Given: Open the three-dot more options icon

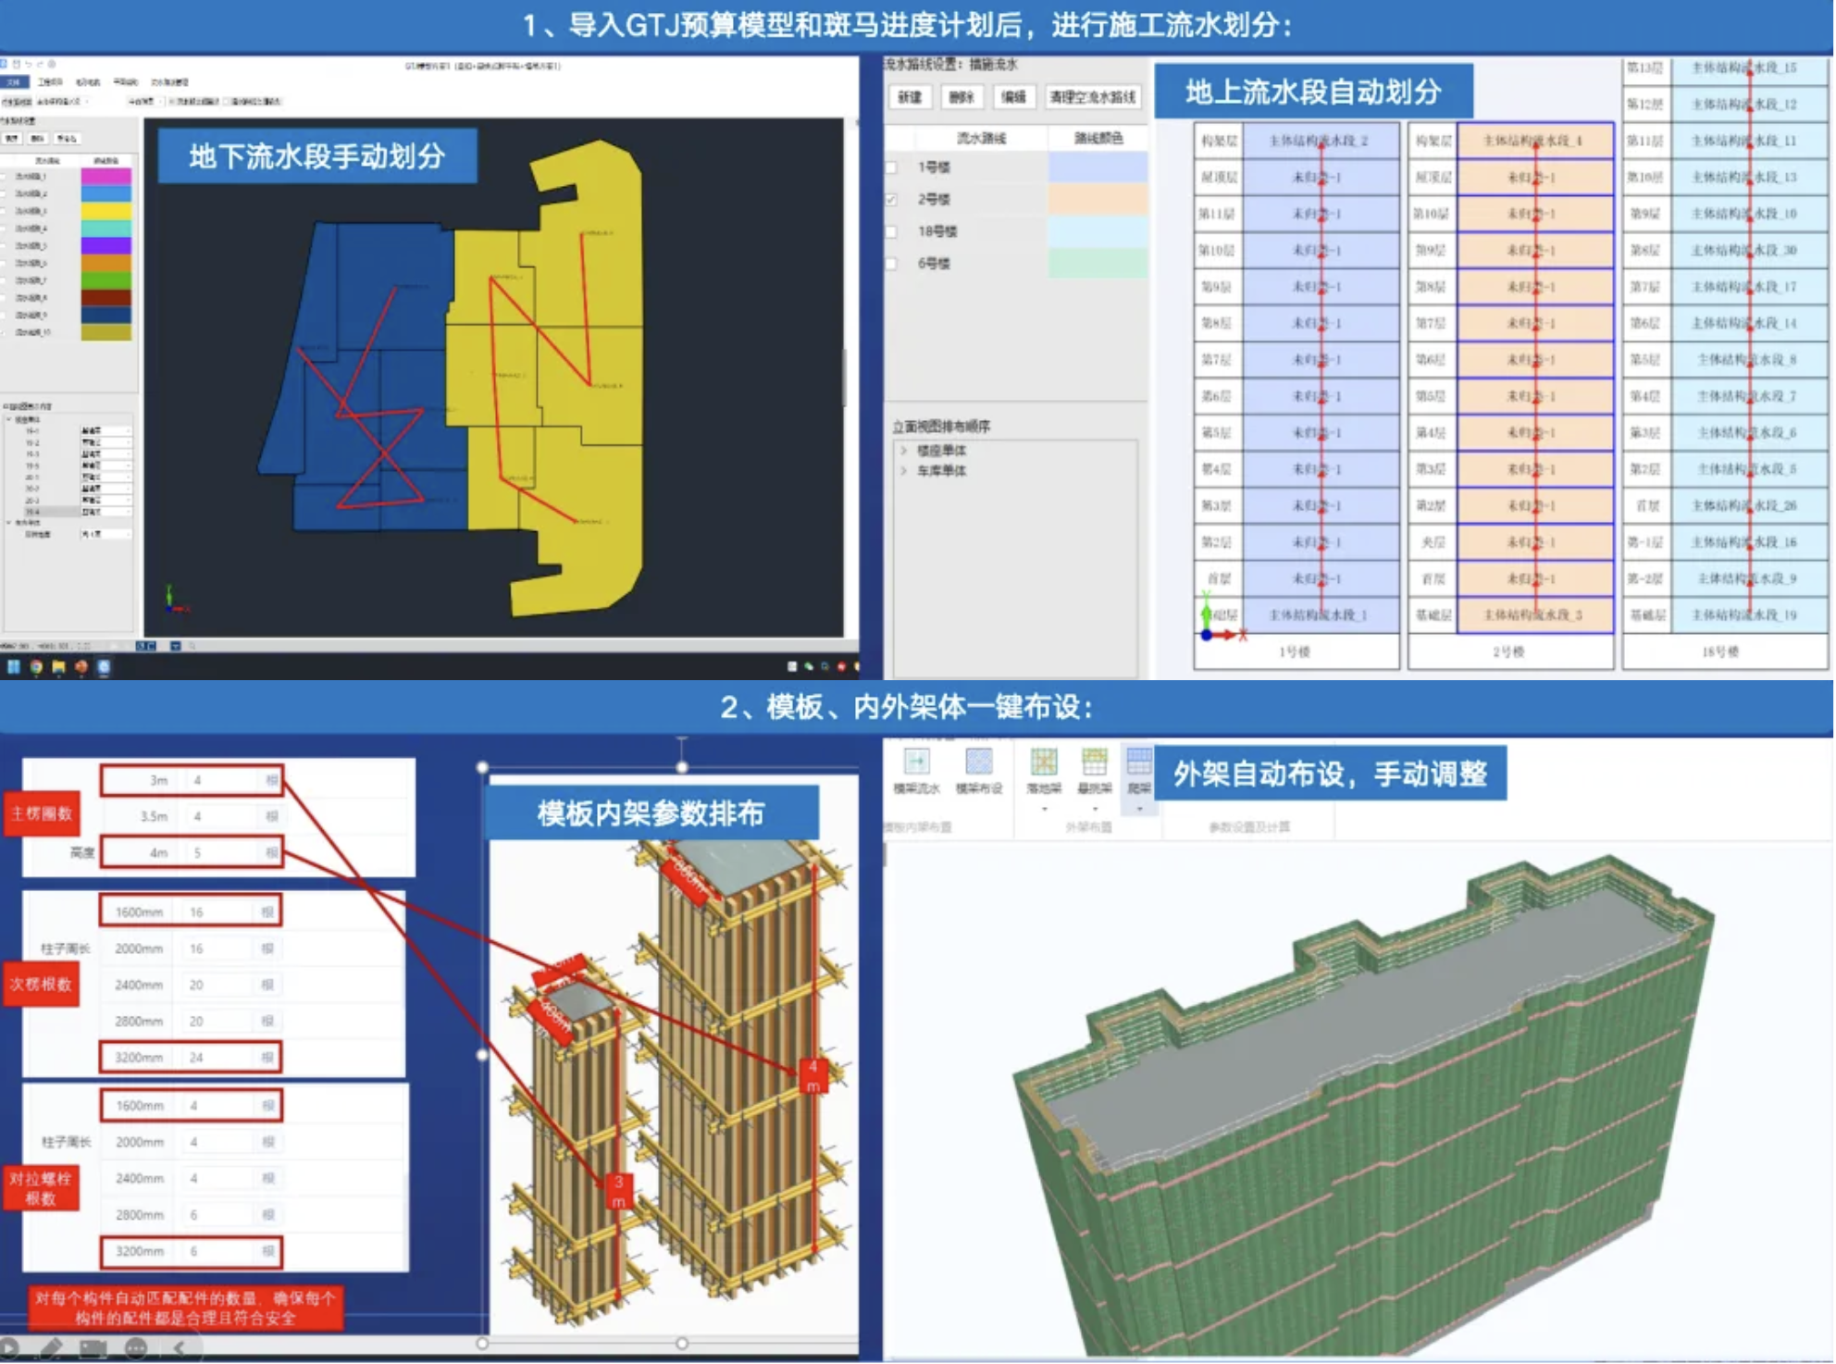Looking at the screenshot, I should point(136,1348).
